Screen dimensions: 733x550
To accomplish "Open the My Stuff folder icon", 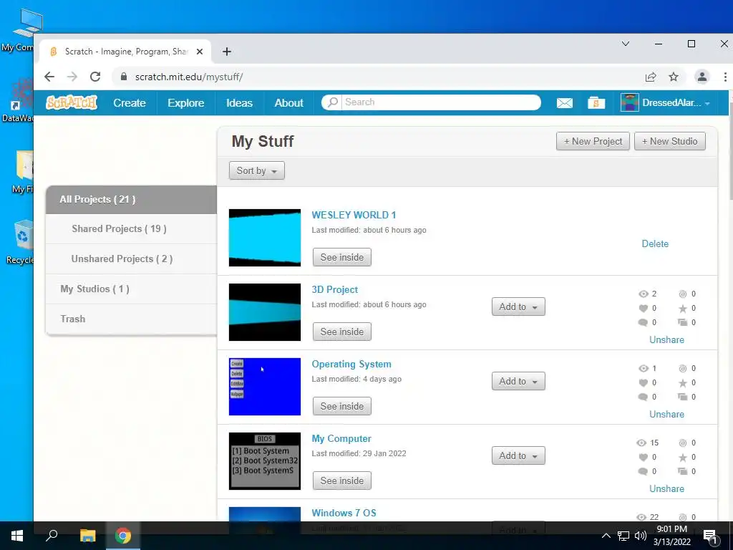I will 596,103.
